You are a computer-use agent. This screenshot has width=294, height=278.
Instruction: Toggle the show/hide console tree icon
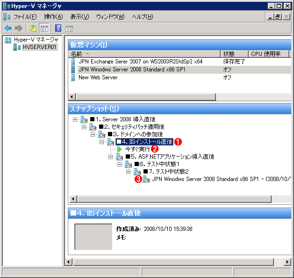tap(44, 28)
